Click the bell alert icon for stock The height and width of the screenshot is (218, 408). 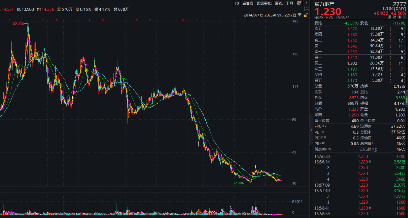(x=399, y=17)
